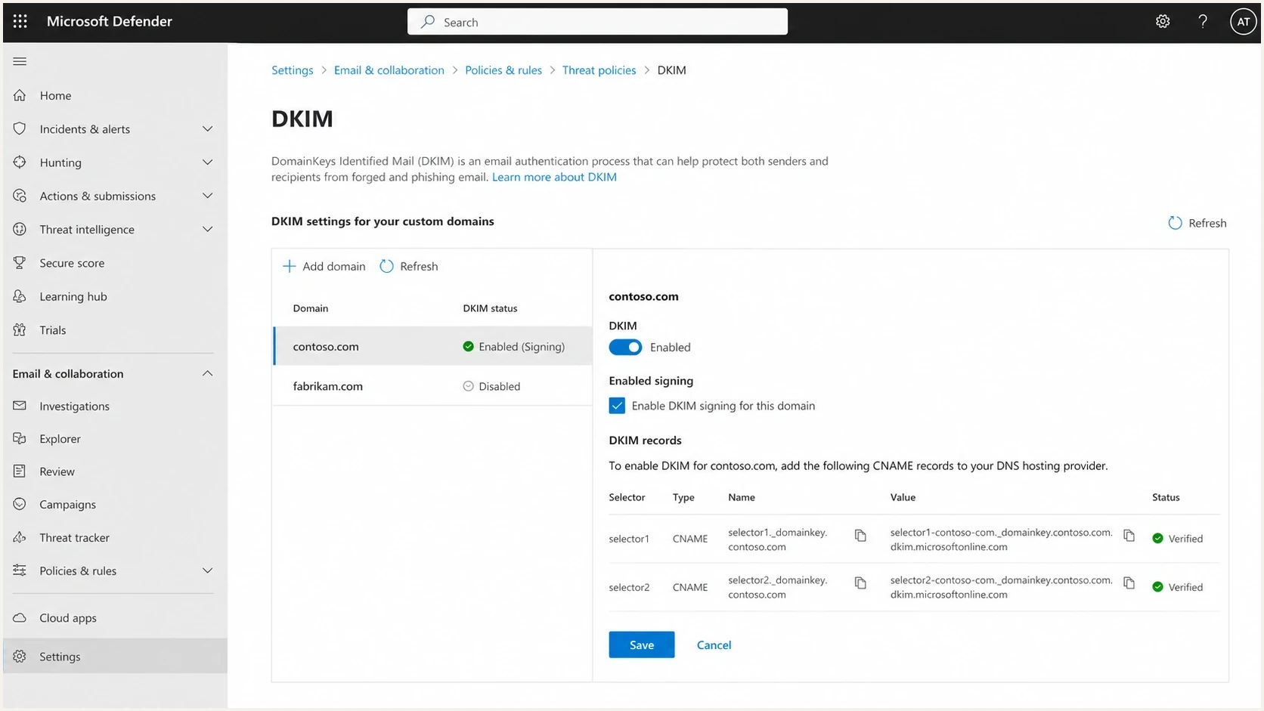The width and height of the screenshot is (1264, 711).
Task: Click the Cancel button
Action: coord(714,645)
